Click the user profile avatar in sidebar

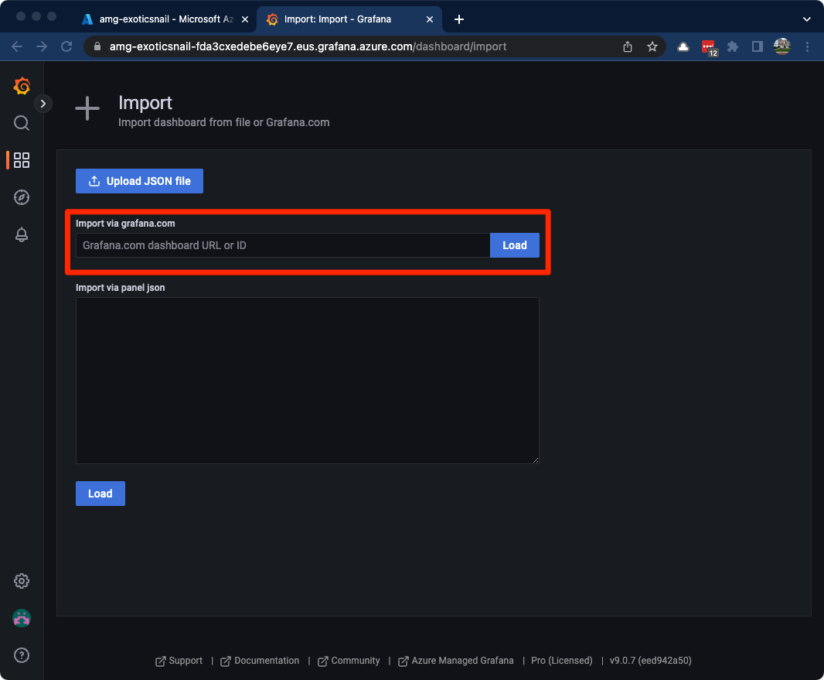click(x=22, y=618)
